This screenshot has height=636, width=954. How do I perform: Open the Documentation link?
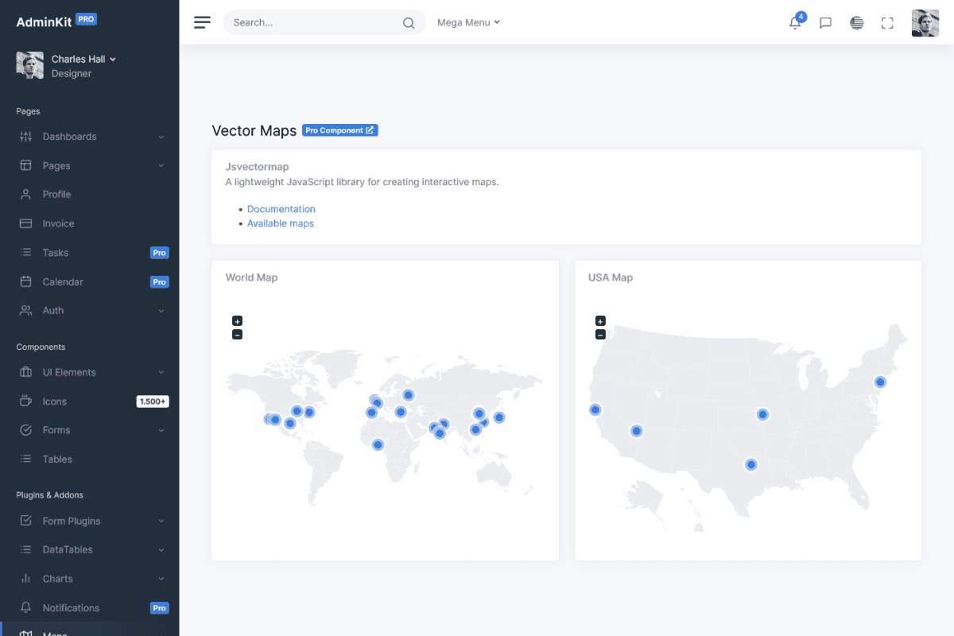tap(281, 209)
